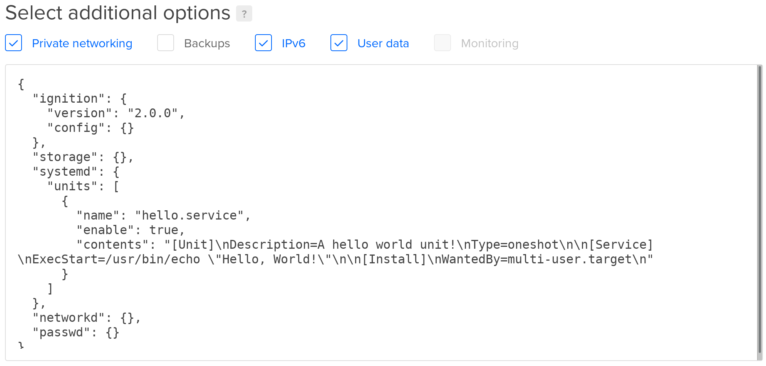The width and height of the screenshot is (766, 366).
Task: Click the Monitoring label text
Action: pyautogui.click(x=489, y=43)
